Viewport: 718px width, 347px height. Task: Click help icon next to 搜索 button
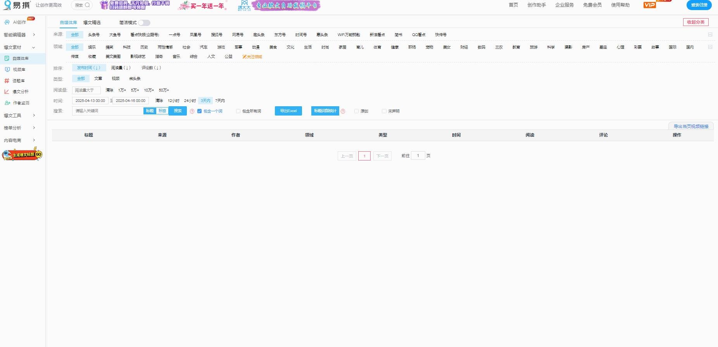[x=192, y=111]
